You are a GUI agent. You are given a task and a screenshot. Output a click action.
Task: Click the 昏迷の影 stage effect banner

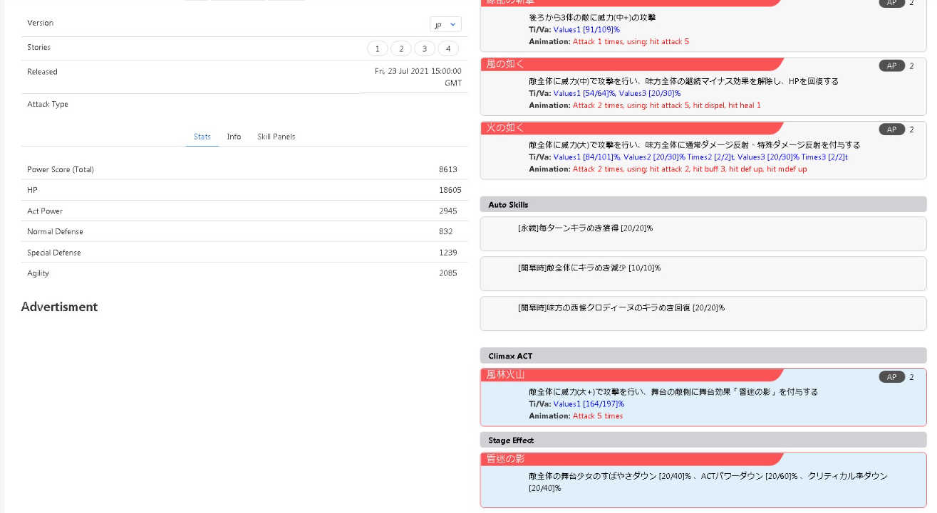point(631,459)
